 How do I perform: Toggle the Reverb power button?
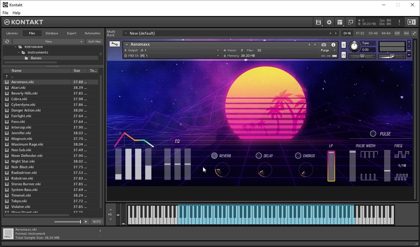click(214, 156)
